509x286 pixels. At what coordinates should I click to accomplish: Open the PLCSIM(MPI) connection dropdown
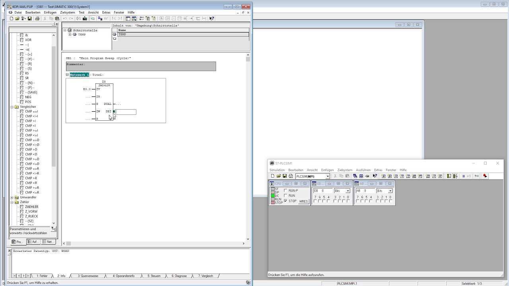pos(328,176)
